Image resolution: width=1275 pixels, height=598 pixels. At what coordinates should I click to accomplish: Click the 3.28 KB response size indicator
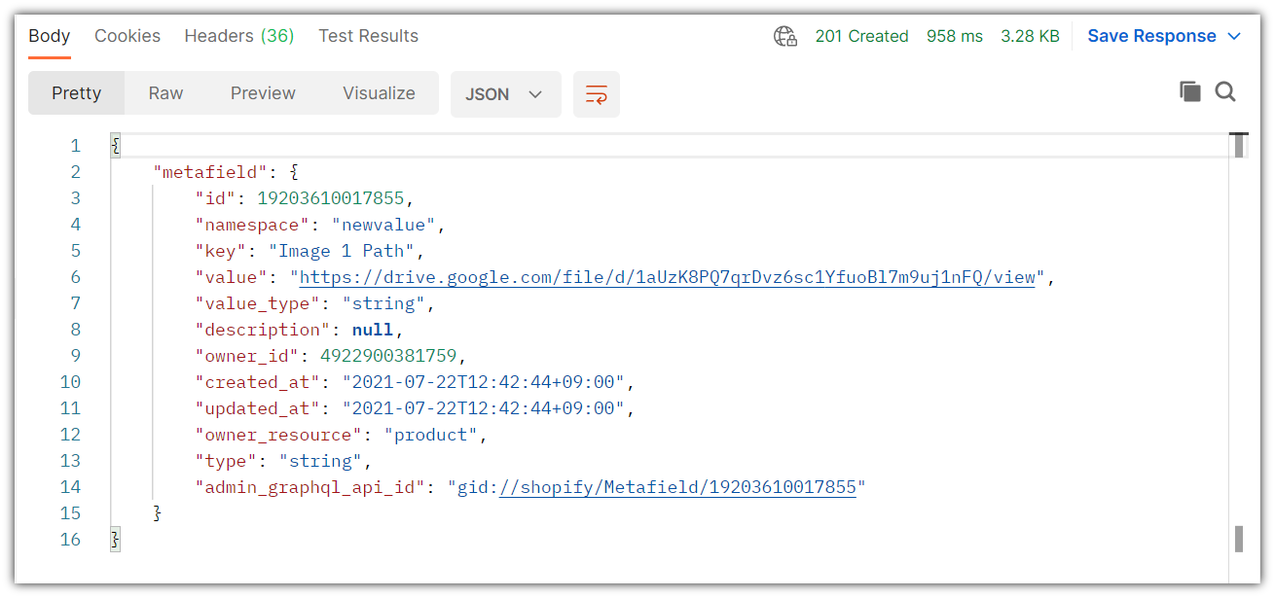coord(1030,35)
